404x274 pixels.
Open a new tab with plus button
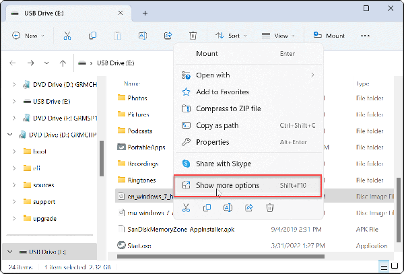click(x=145, y=13)
